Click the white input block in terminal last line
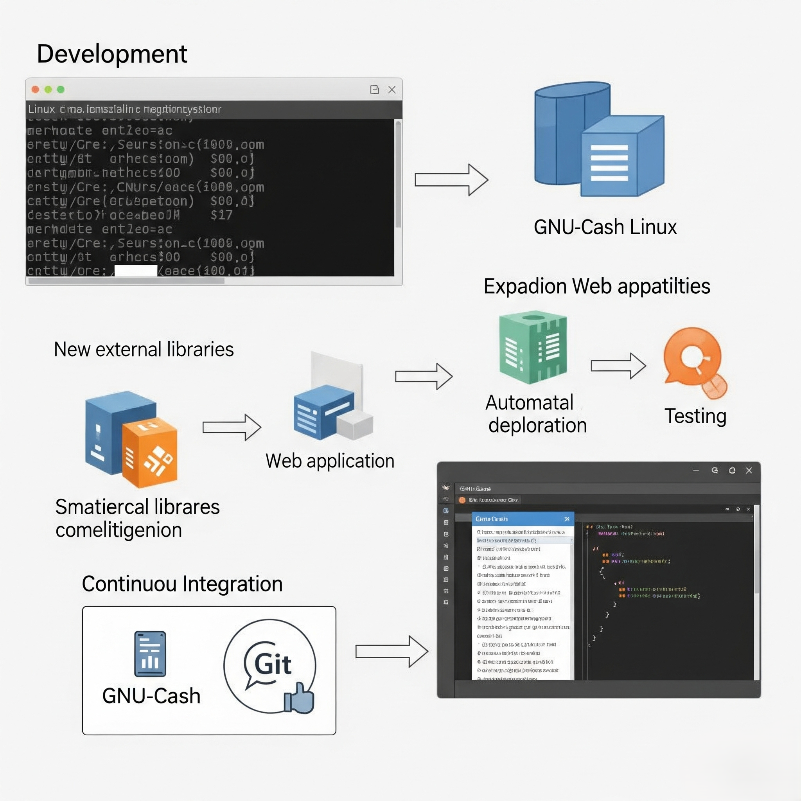The width and height of the screenshot is (801, 801). tap(136, 270)
